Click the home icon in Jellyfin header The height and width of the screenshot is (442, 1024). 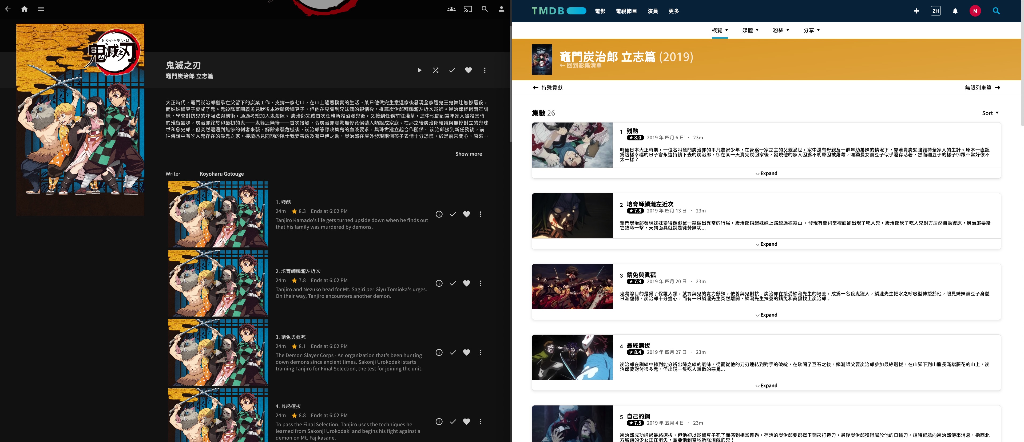pyautogui.click(x=24, y=9)
